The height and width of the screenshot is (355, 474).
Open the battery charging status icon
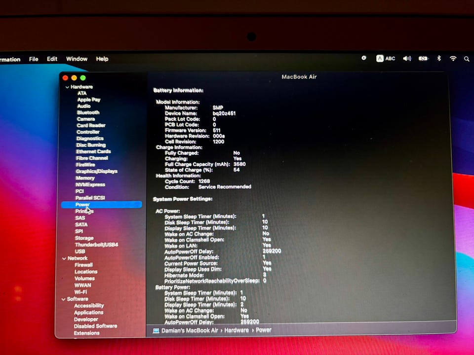(423, 59)
